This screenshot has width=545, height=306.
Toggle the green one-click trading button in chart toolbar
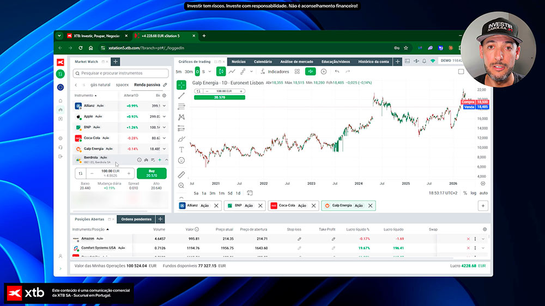point(311,71)
